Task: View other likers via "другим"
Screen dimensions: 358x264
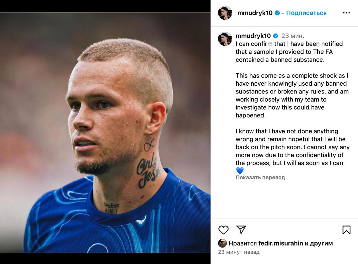Action: point(321,243)
